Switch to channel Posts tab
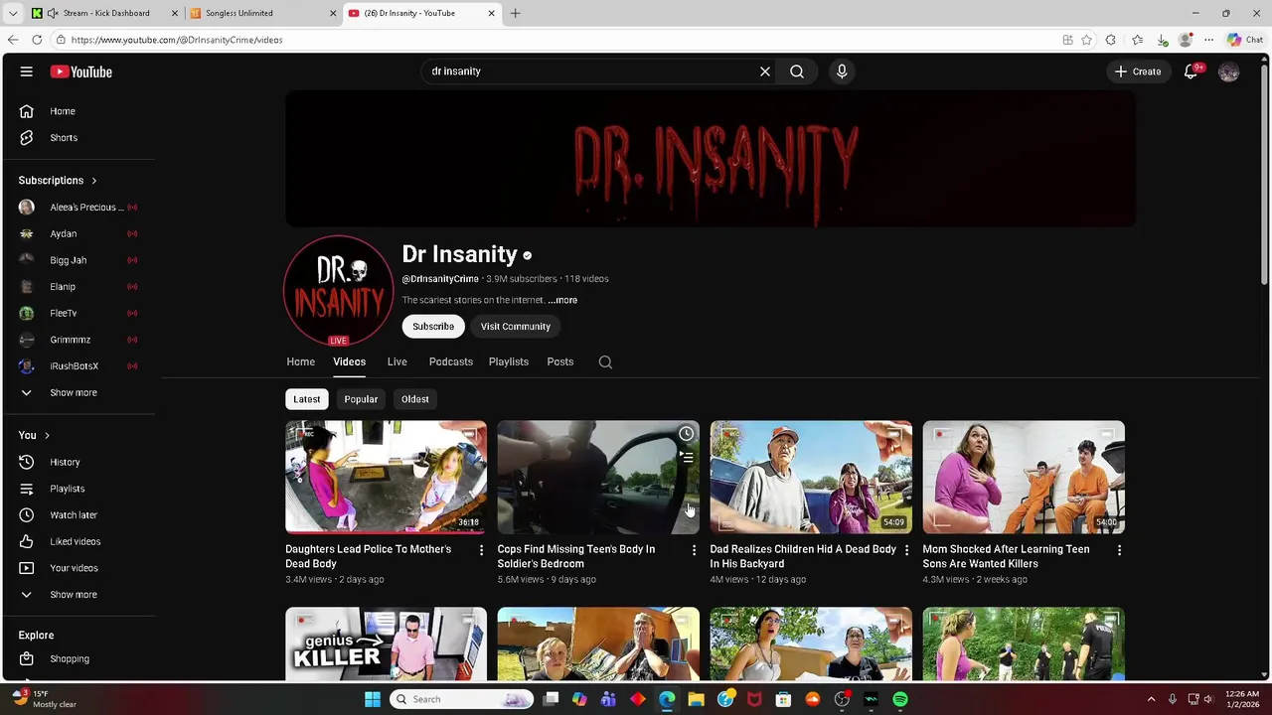 560,362
